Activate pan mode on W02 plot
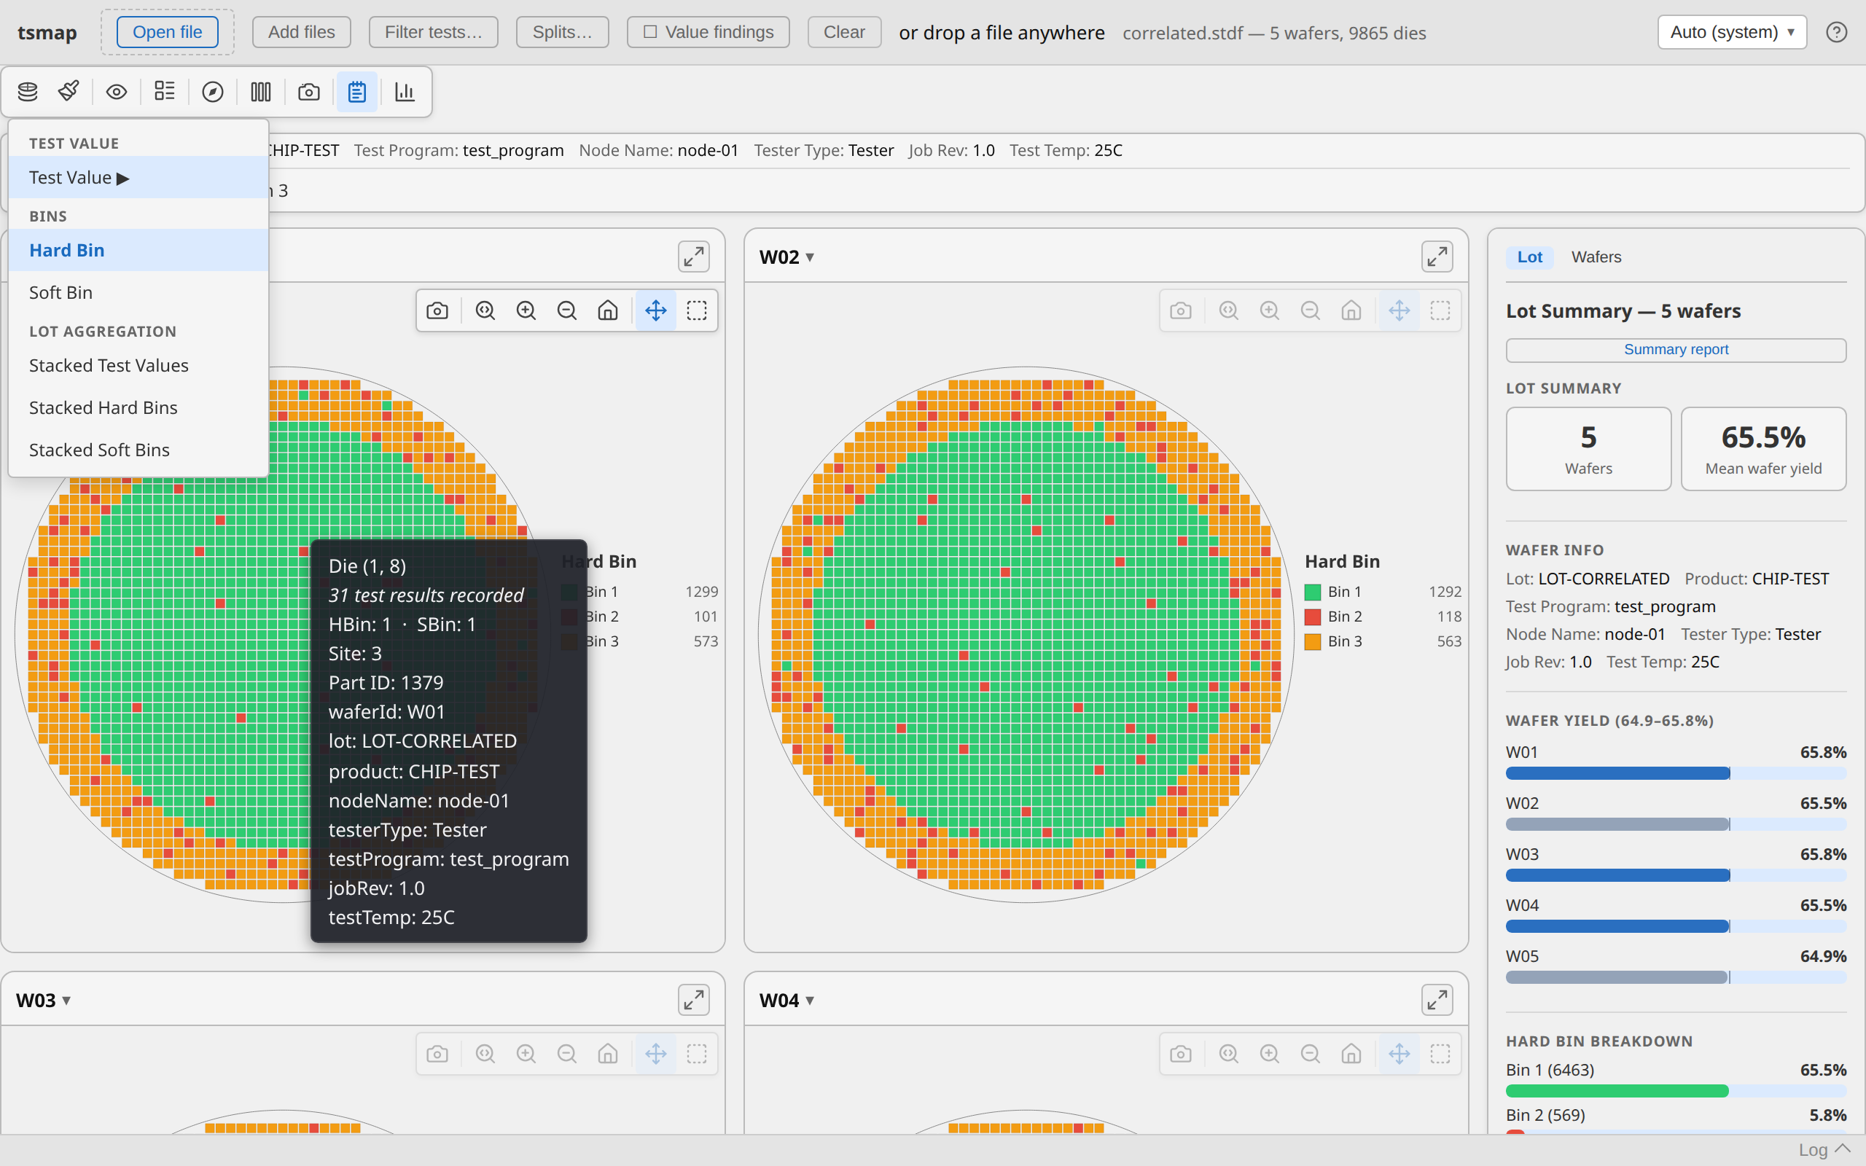Image resolution: width=1866 pixels, height=1166 pixels. (x=1399, y=310)
